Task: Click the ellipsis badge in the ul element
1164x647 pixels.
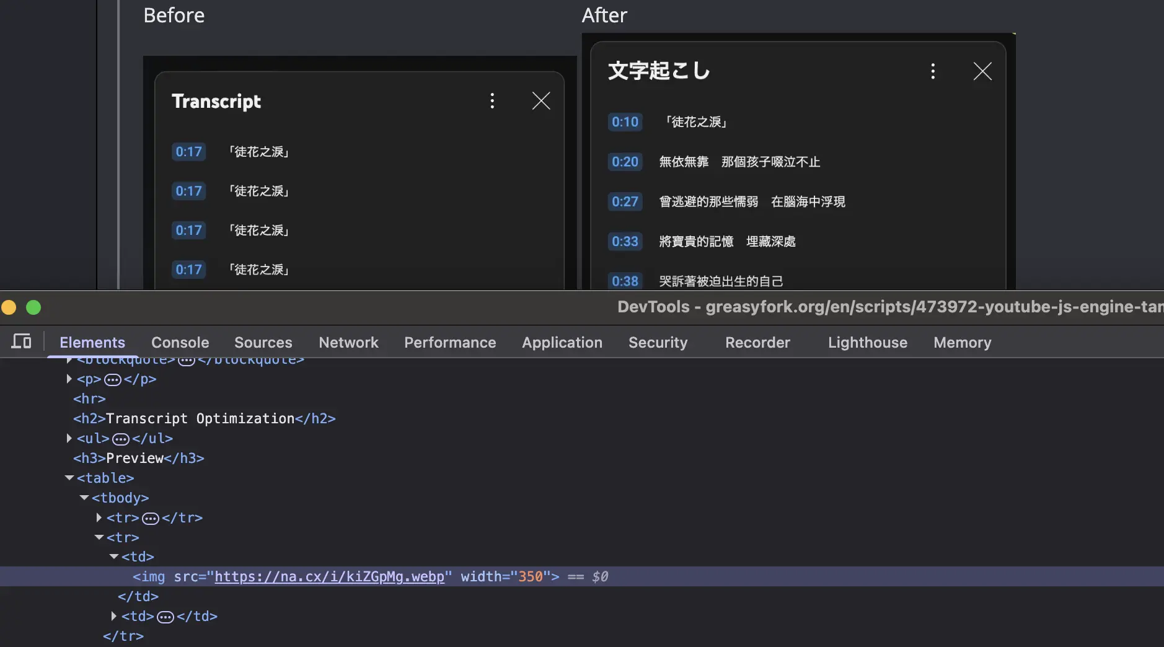Action: coord(121,439)
